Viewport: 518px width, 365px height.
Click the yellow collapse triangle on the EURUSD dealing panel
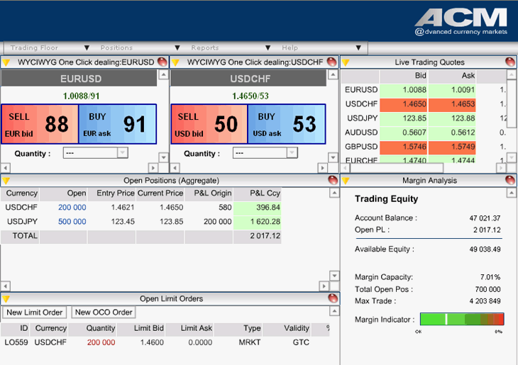(x=6, y=62)
